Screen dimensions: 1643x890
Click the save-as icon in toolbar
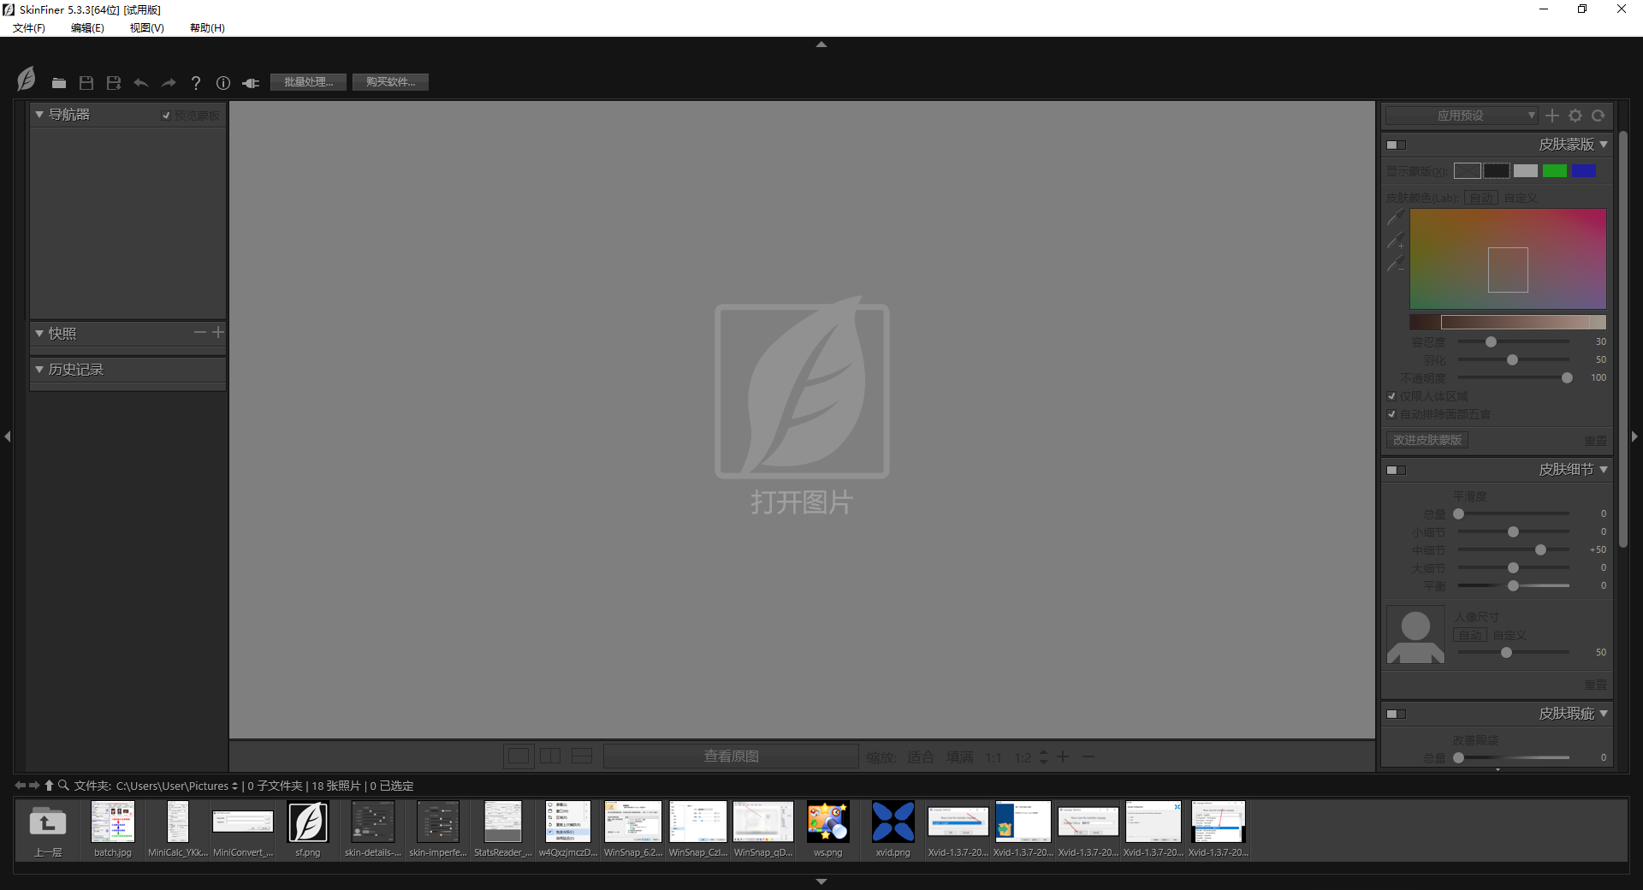click(x=114, y=83)
